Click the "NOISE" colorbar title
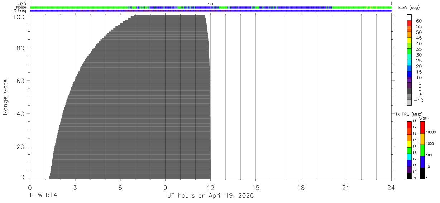 (x=424, y=119)
